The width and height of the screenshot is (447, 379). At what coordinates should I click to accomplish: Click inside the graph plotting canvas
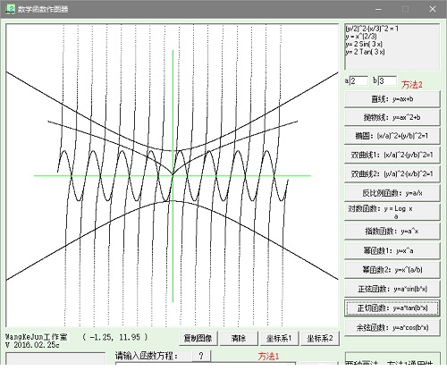(x=173, y=175)
